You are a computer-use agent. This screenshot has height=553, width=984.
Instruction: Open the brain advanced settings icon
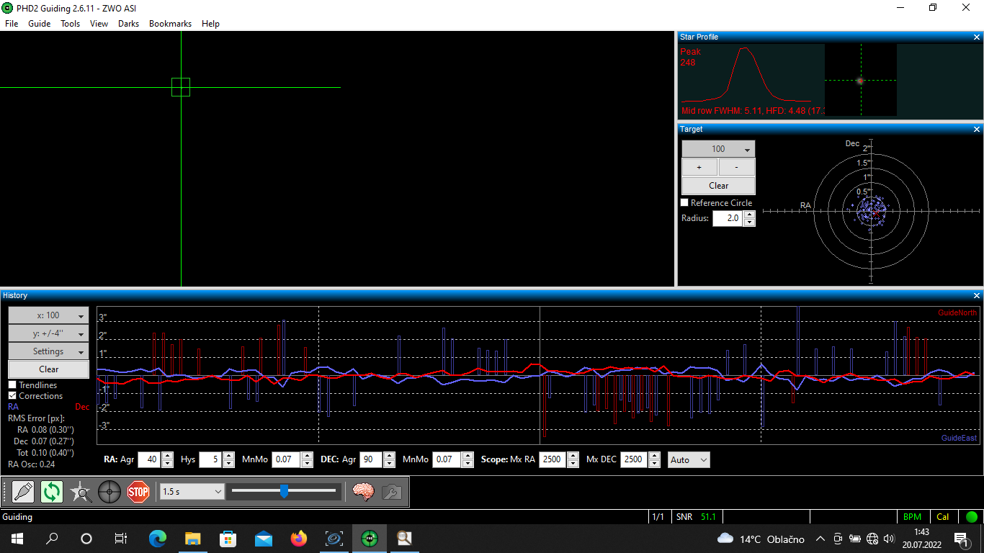point(363,492)
